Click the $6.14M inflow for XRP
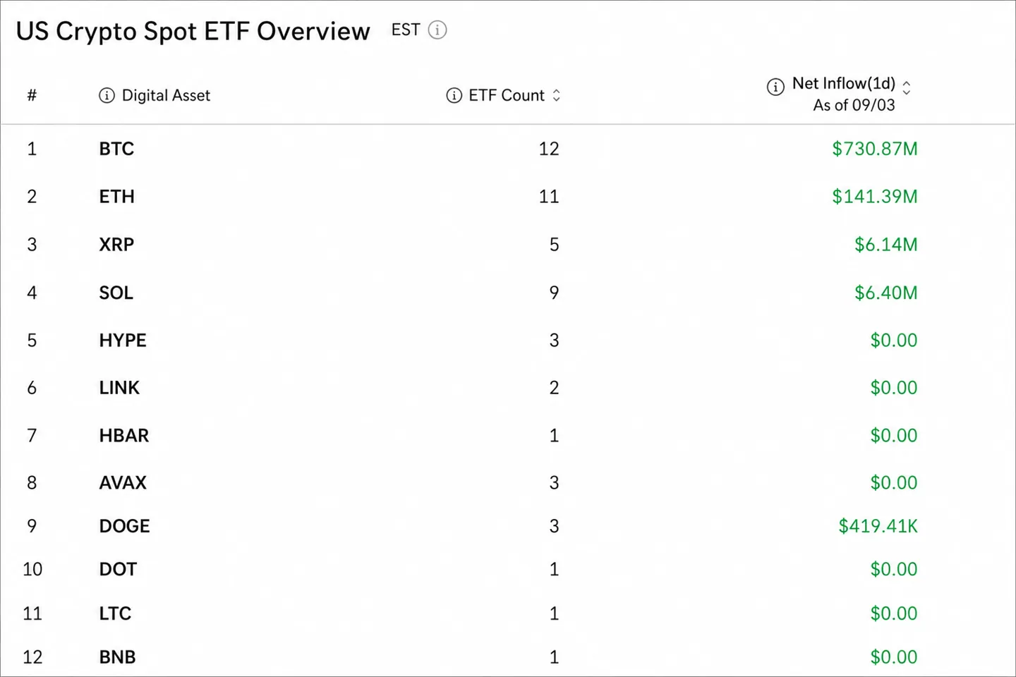Screen dimensions: 1016x677 [x=886, y=245]
